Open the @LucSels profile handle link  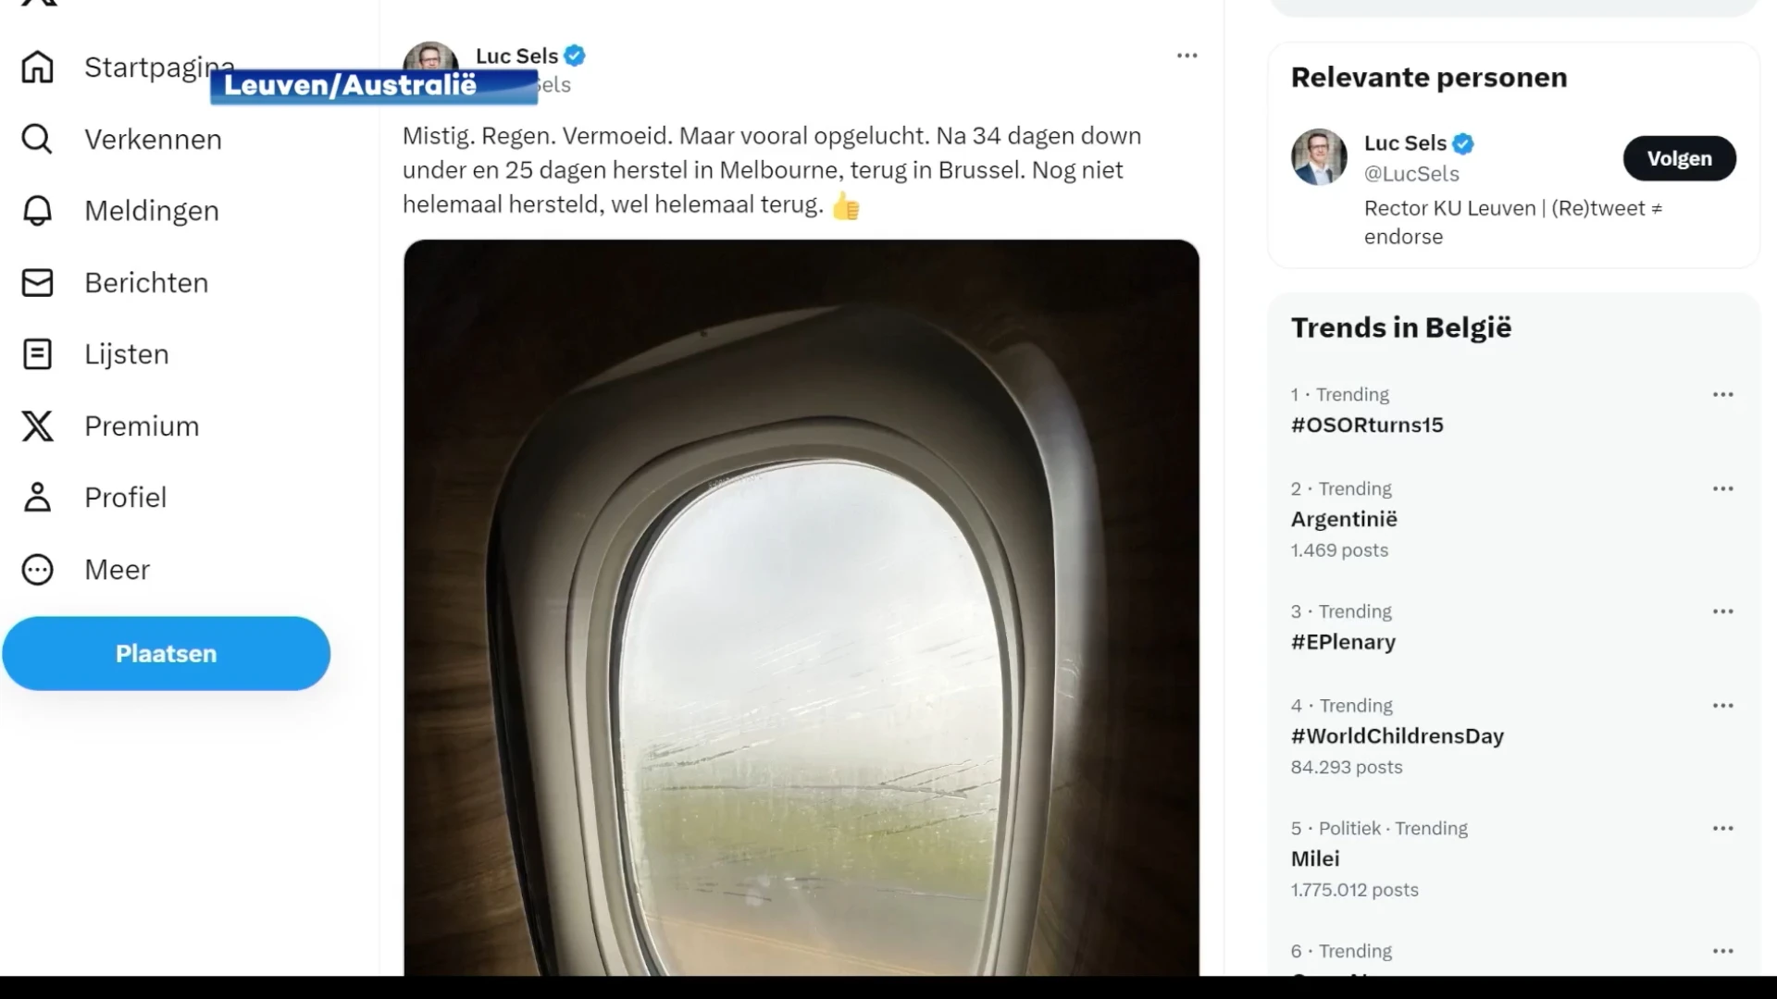[x=1411, y=174]
